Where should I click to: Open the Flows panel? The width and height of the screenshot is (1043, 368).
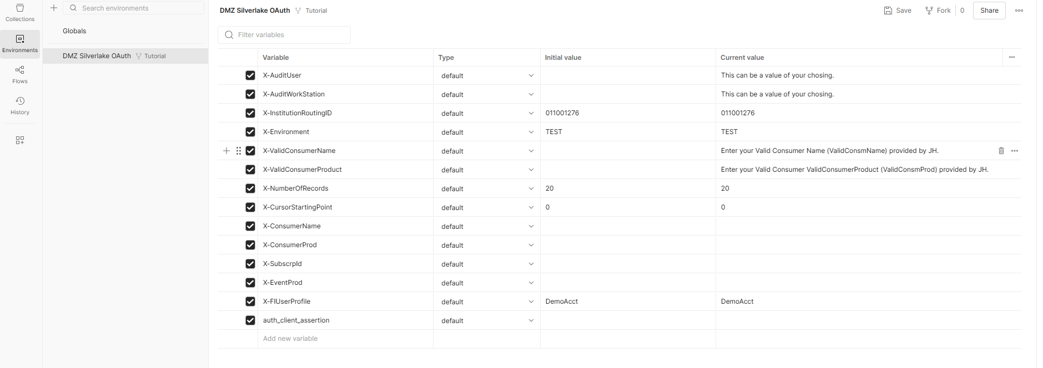pyautogui.click(x=19, y=73)
